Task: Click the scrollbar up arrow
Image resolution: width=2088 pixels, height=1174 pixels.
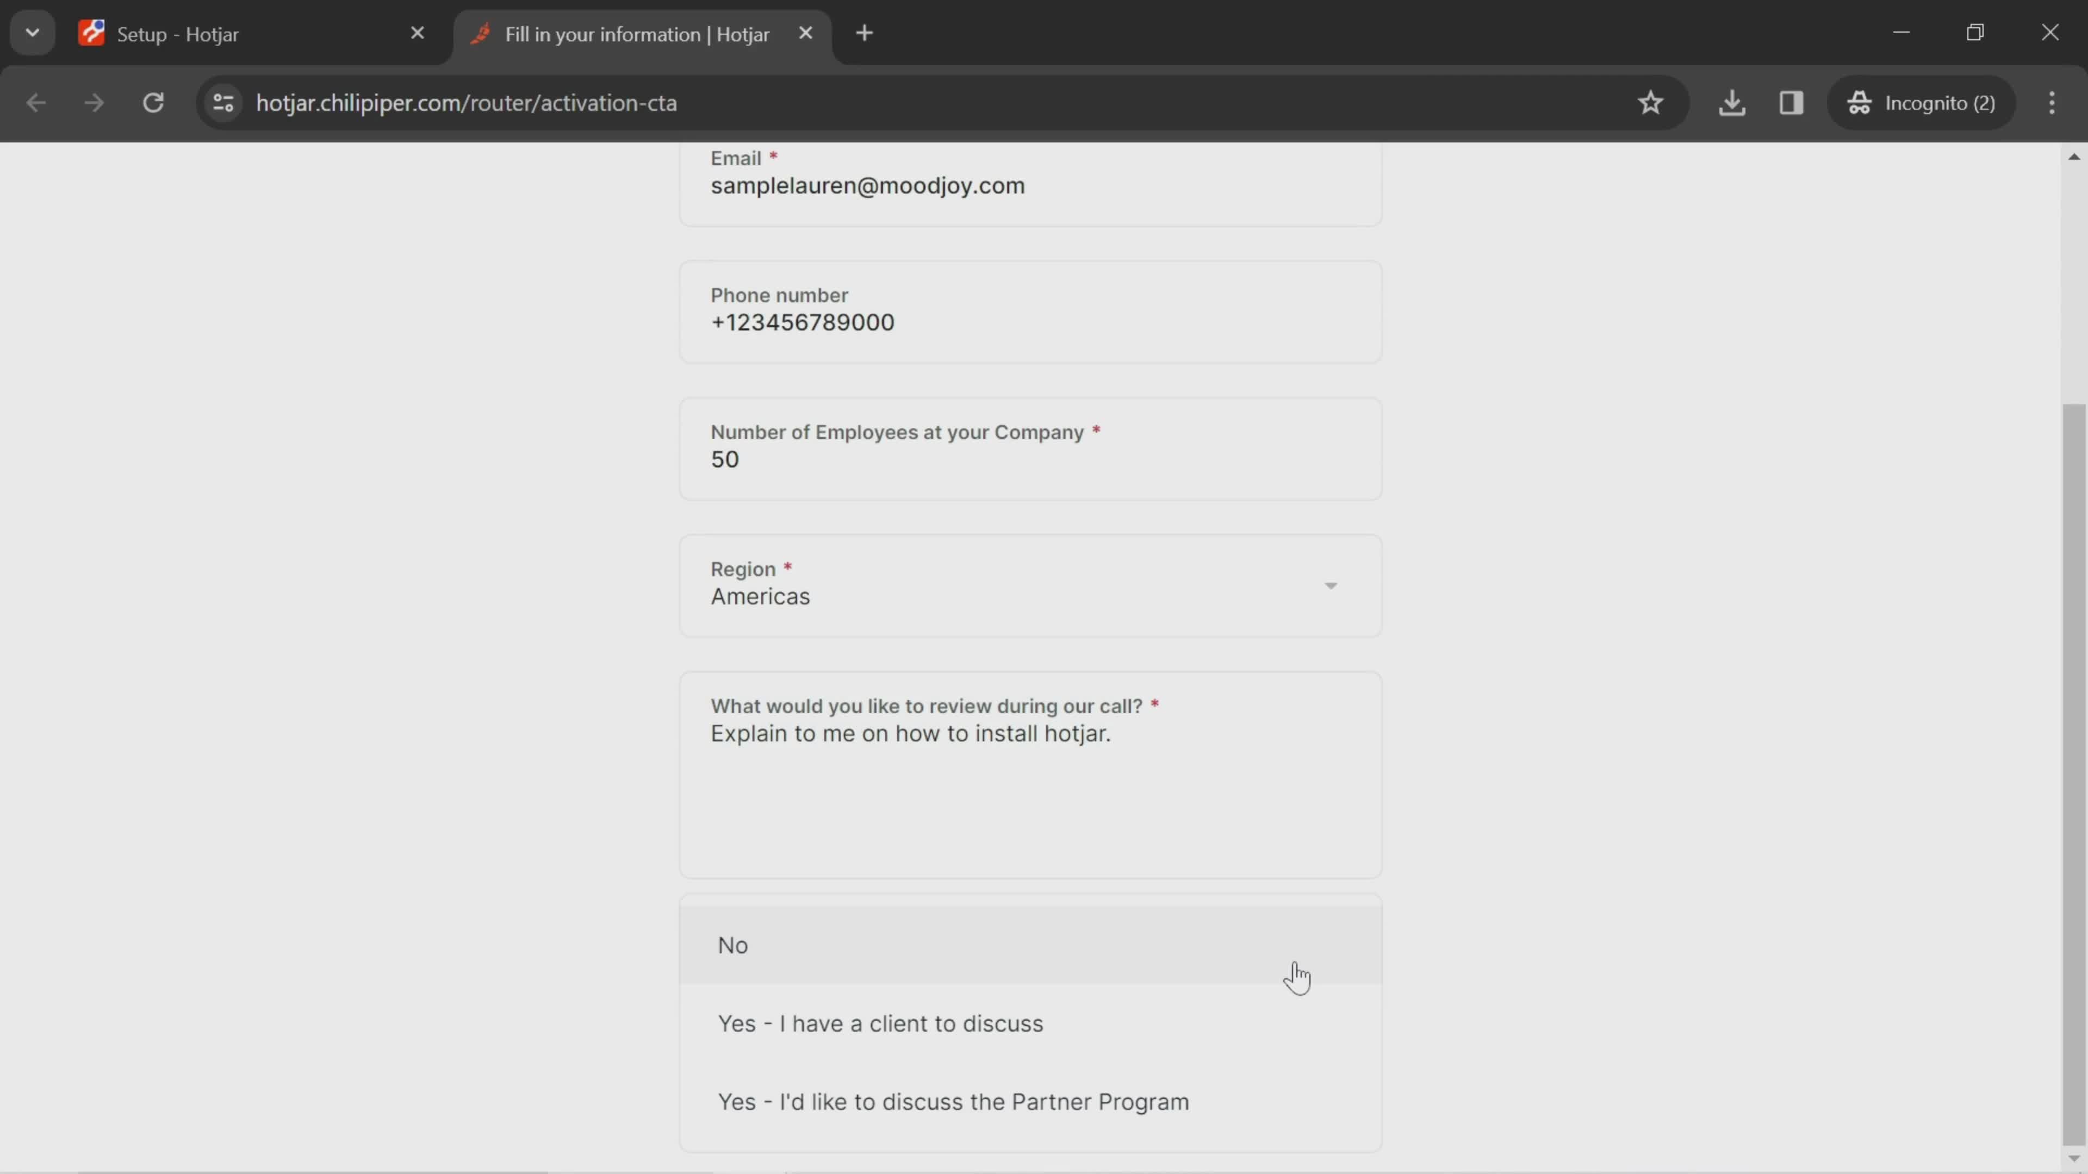Action: (2073, 157)
